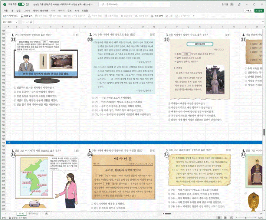Switch to Page Break Preview view
Image resolution: width=266 pixels, height=220 pixels.
(231, 218)
